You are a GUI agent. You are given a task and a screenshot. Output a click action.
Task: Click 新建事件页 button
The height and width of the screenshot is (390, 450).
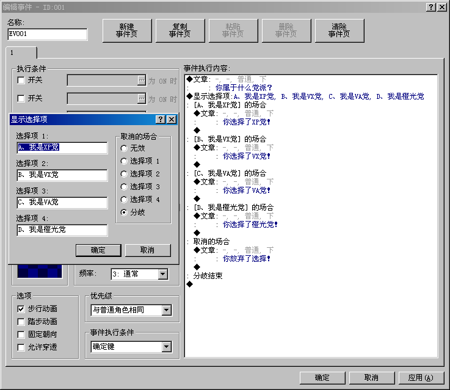point(127,31)
